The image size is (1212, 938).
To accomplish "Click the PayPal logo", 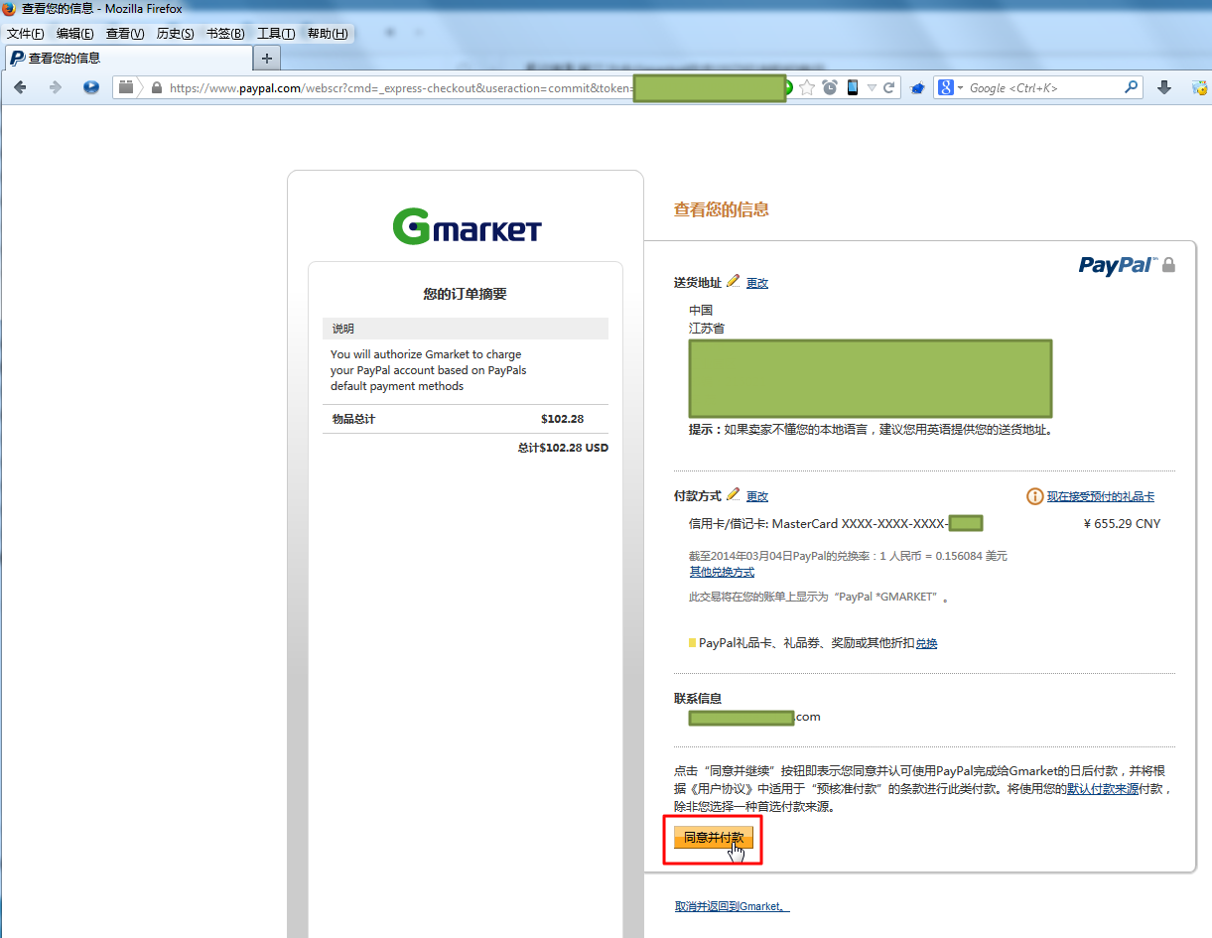I will pyautogui.click(x=1117, y=265).
